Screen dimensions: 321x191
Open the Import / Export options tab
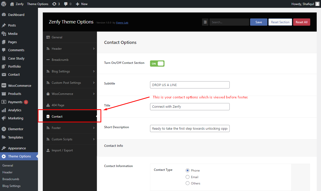point(70,150)
